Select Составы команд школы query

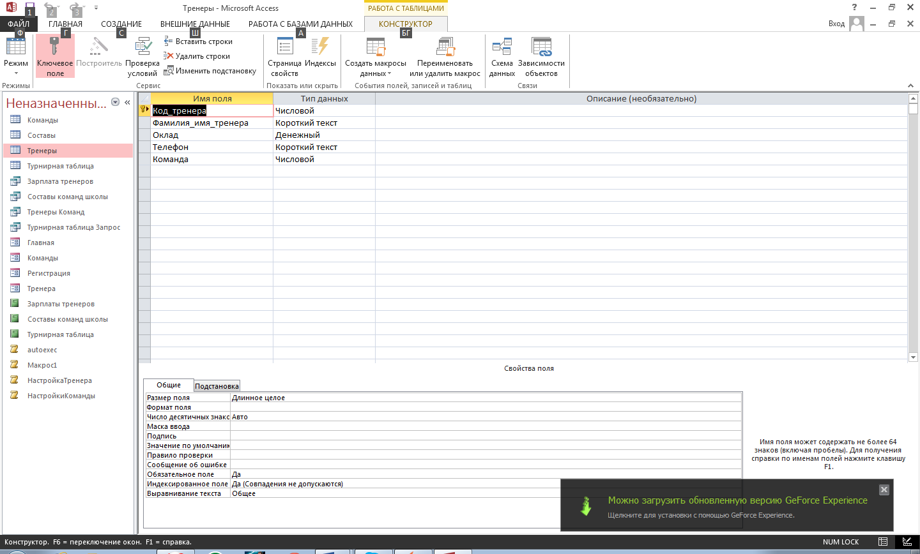(68, 197)
